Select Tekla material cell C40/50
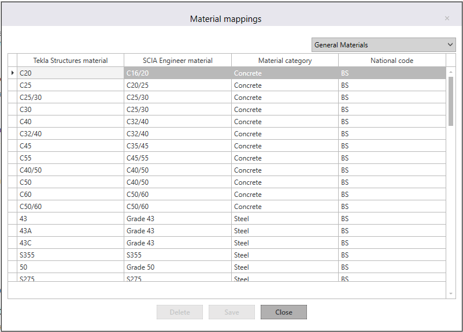Viewport: 463px width, 332px height. [x=71, y=170]
